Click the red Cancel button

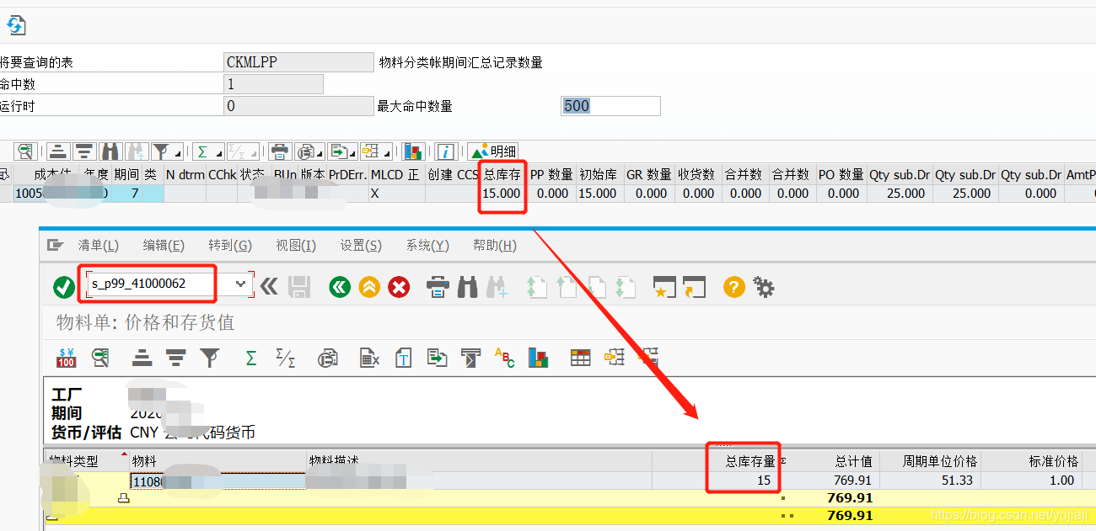pyautogui.click(x=399, y=287)
